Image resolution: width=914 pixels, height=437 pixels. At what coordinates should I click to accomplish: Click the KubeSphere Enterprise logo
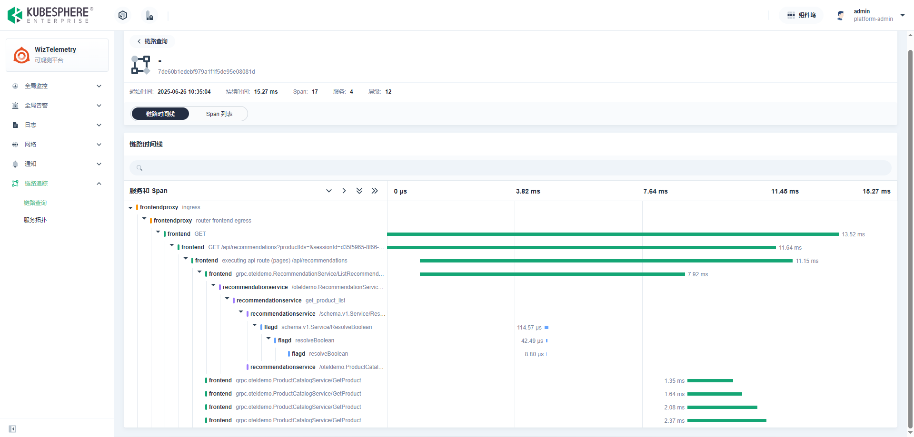pos(50,15)
